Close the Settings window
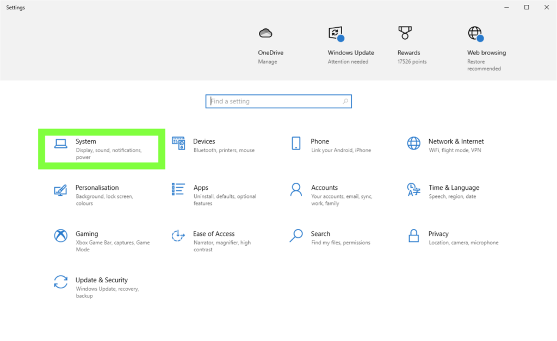This screenshot has height=341, width=557. [546, 8]
